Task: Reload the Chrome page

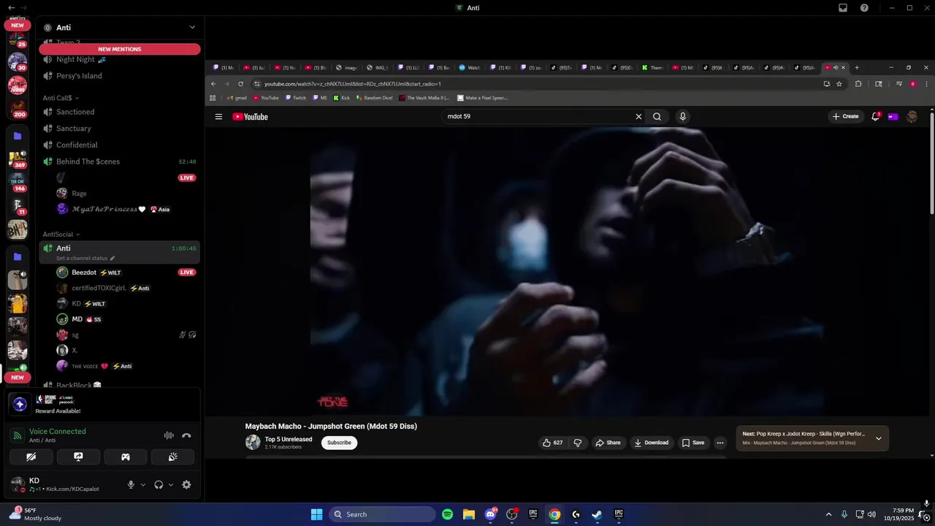Action: (x=240, y=84)
